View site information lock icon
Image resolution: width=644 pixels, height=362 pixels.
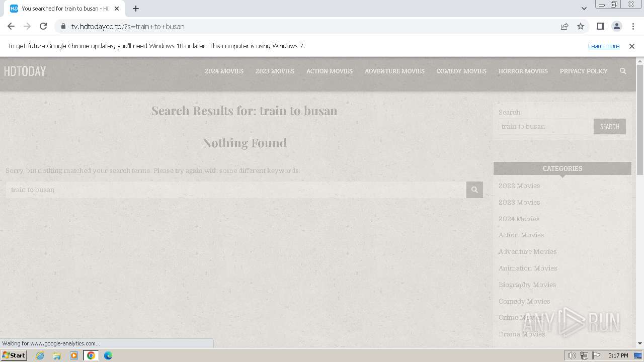[x=63, y=26]
